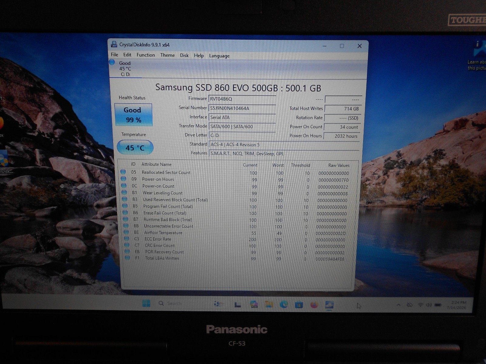This screenshot has height=364, width=486.
Task: Open the Edit menu
Action: 127,55
